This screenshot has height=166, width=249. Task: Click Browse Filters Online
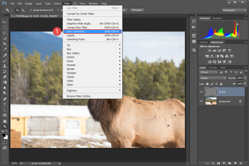[93, 96]
